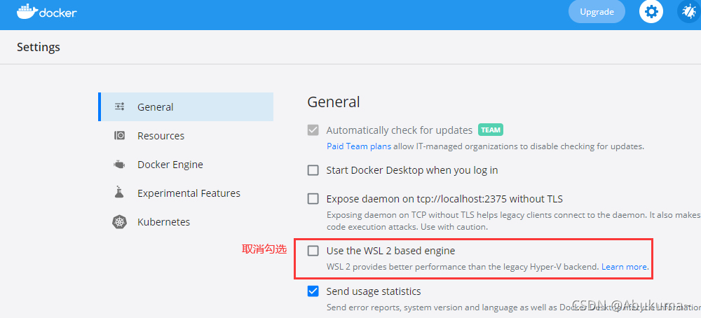This screenshot has width=701, height=318.
Task: Select the General settings tab
Action: [x=186, y=106]
